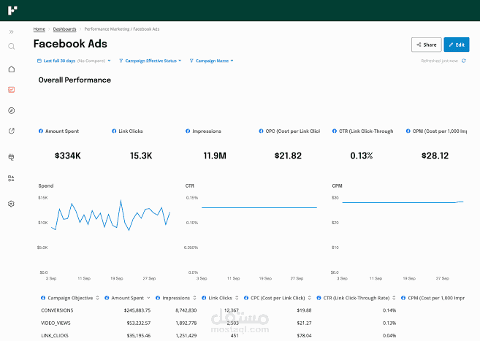Screen dimensions: 480x341
Task: Select the 15.3K Link Clicks value
Action: click(x=141, y=156)
